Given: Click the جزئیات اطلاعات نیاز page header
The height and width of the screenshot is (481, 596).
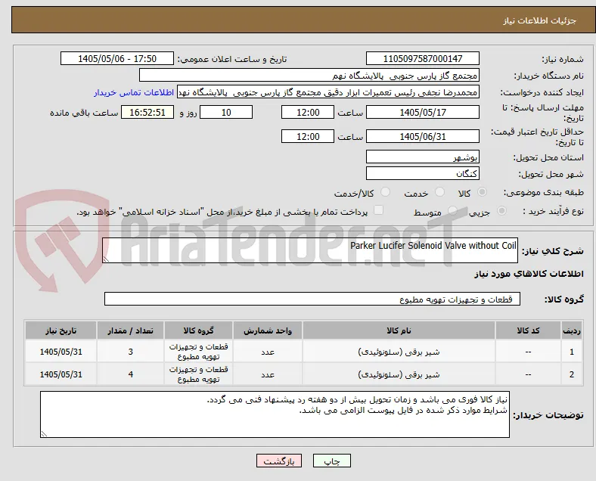Looking at the screenshot, I should point(540,20).
